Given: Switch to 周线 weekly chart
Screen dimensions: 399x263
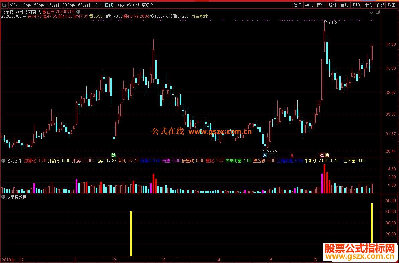Looking at the screenshot, I should coord(120,5).
